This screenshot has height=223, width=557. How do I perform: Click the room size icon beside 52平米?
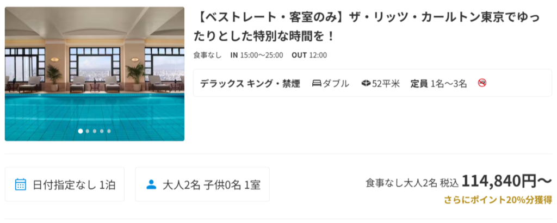[x=366, y=83]
